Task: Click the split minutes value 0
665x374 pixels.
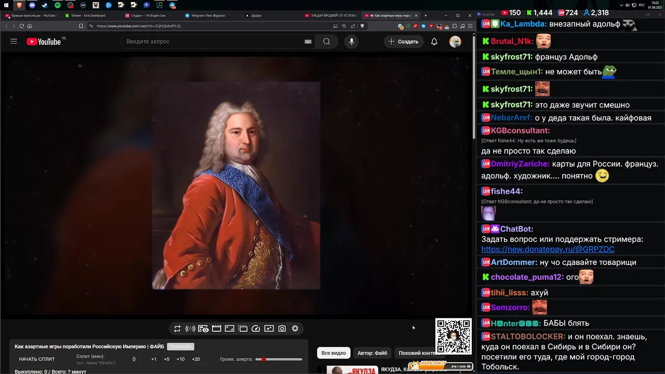Action: point(134,359)
